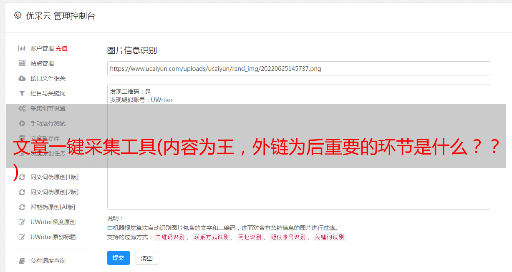This screenshot has width=512, height=272.
Task: Focus the image URL input field
Action: pos(299,68)
